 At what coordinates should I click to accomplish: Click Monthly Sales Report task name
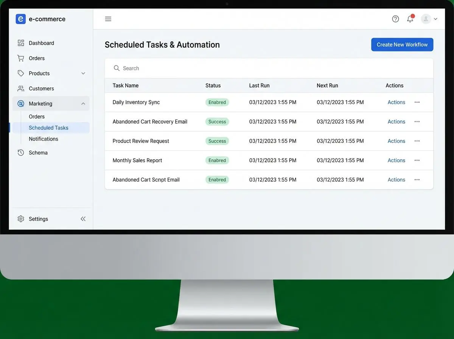(x=137, y=160)
